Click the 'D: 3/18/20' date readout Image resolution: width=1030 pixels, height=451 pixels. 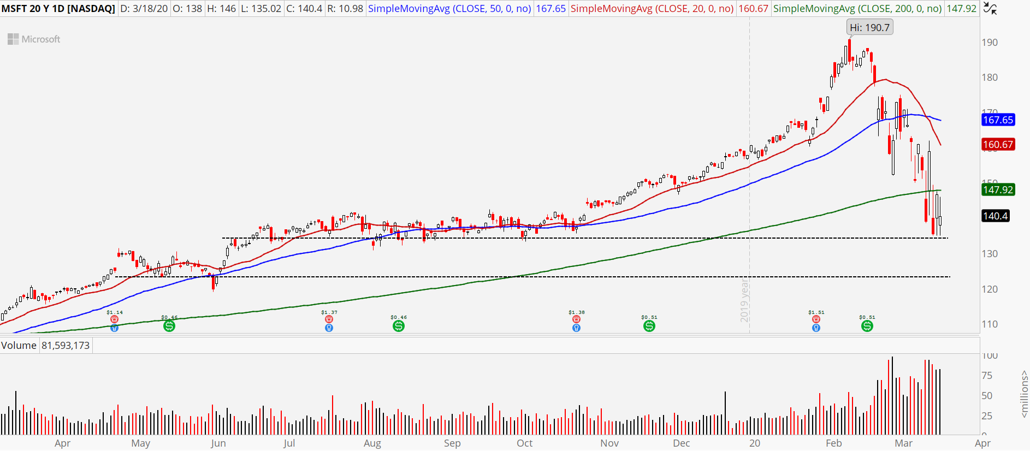(x=144, y=9)
